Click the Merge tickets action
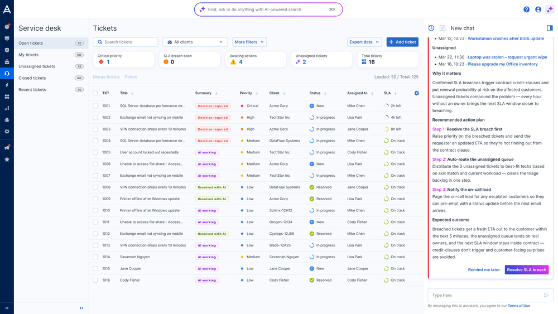This screenshot has width=558, height=314. pyautogui.click(x=106, y=77)
